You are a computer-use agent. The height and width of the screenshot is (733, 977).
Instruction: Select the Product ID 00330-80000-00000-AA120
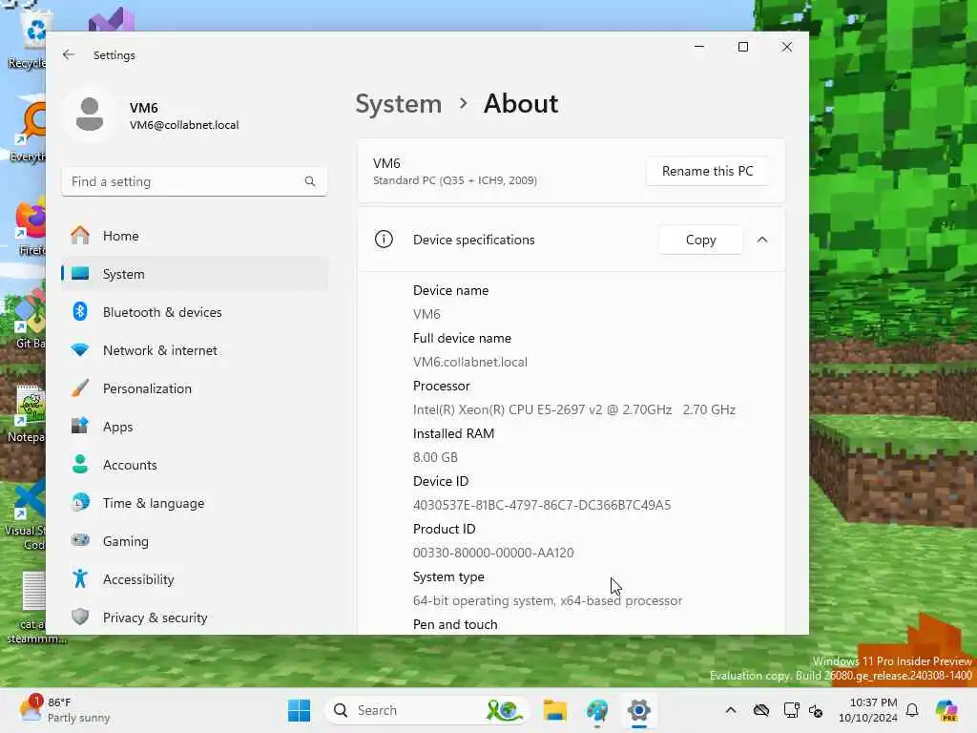493,553
